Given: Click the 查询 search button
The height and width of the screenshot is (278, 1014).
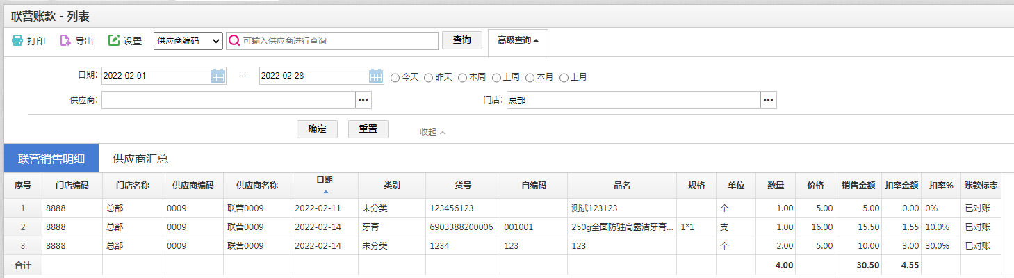Looking at the screenshot, I should [462, 40].
